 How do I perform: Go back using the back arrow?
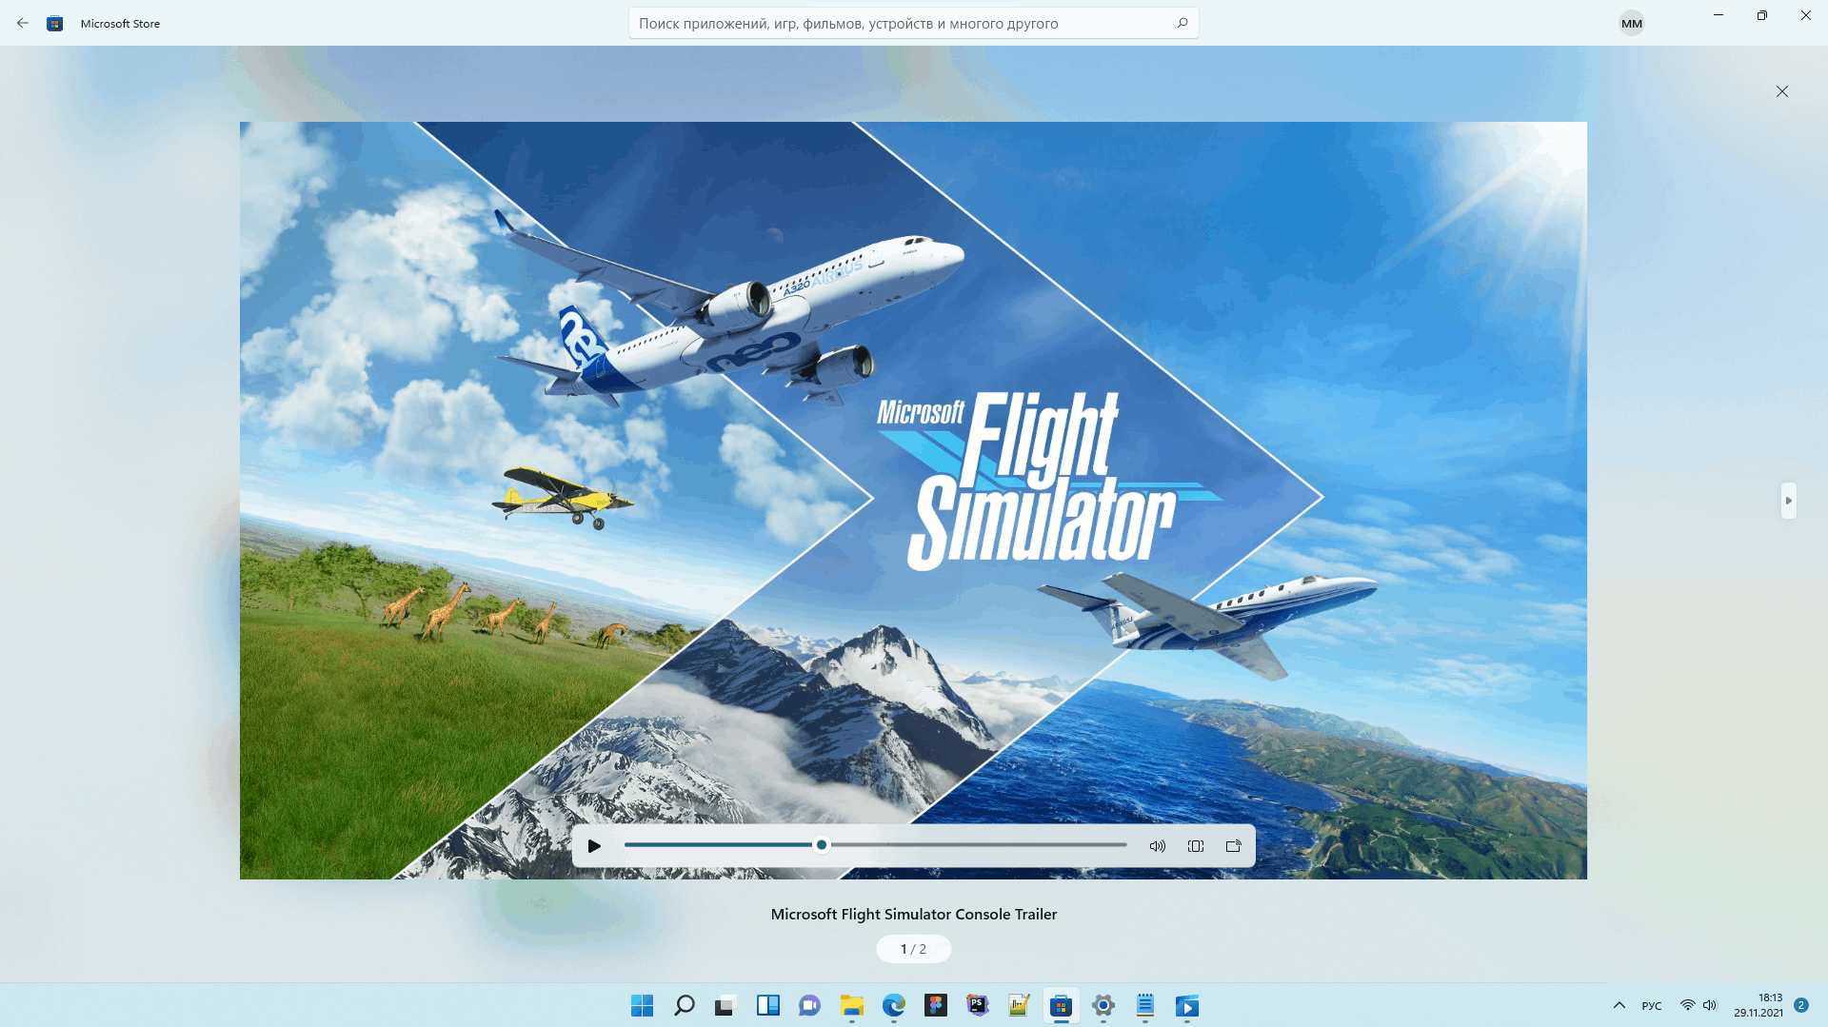(23, 23)
